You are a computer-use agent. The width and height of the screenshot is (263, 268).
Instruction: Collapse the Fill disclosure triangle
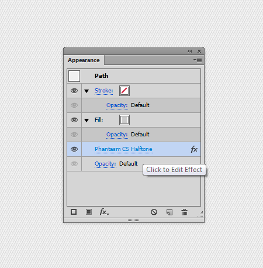click(x=86, y=120)
